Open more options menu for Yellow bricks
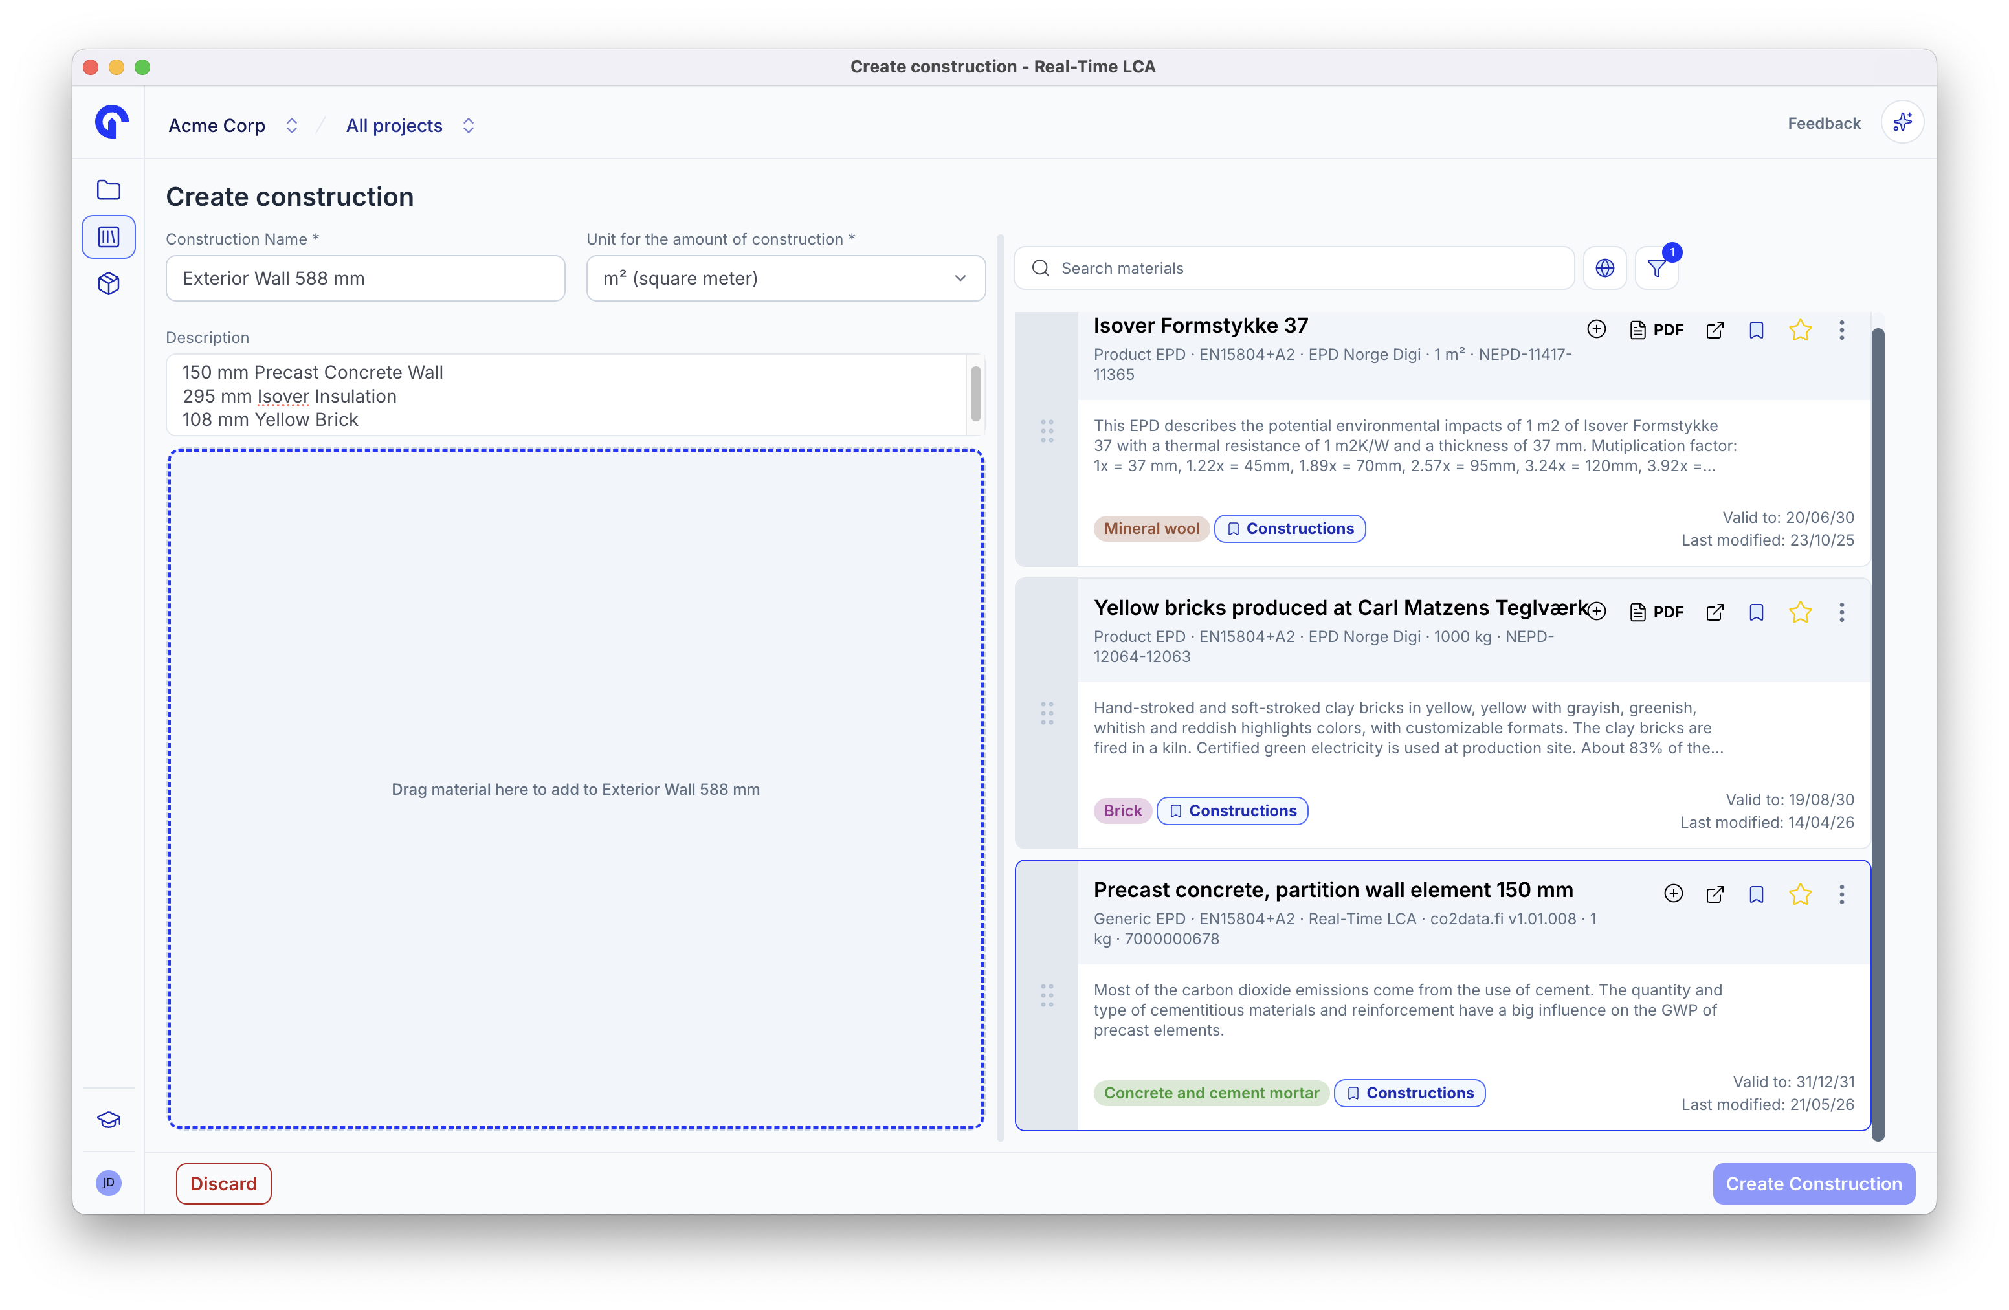Screen dimensions: 2009x1310 tap(1841, 611)
